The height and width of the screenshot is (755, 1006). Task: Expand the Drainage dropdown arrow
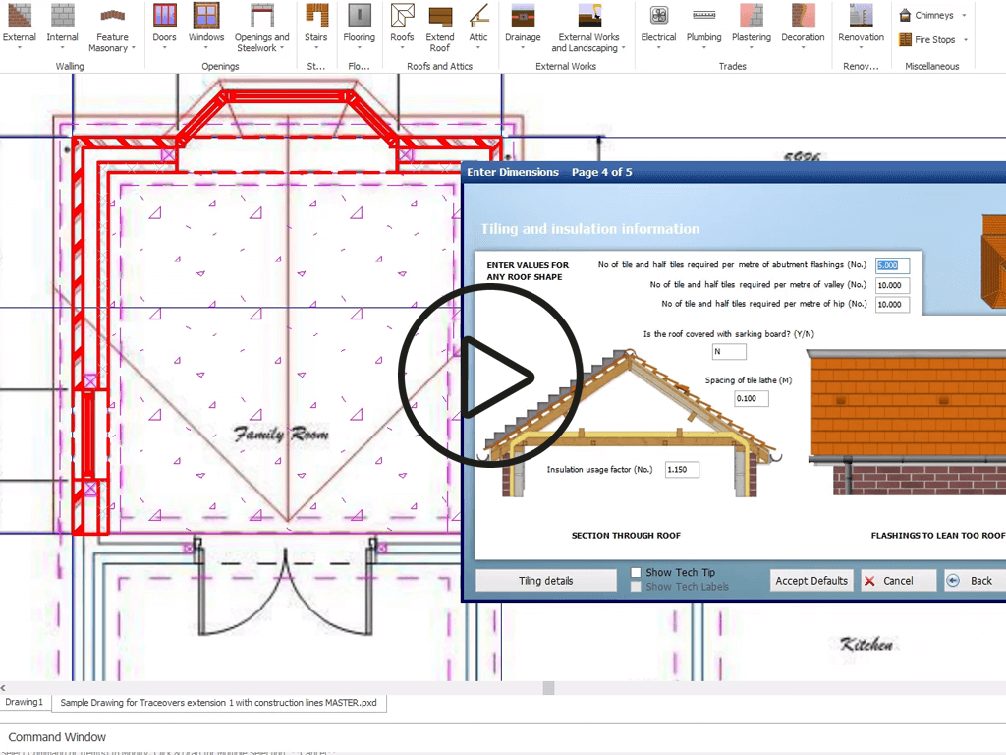click(x=523, y=48)
